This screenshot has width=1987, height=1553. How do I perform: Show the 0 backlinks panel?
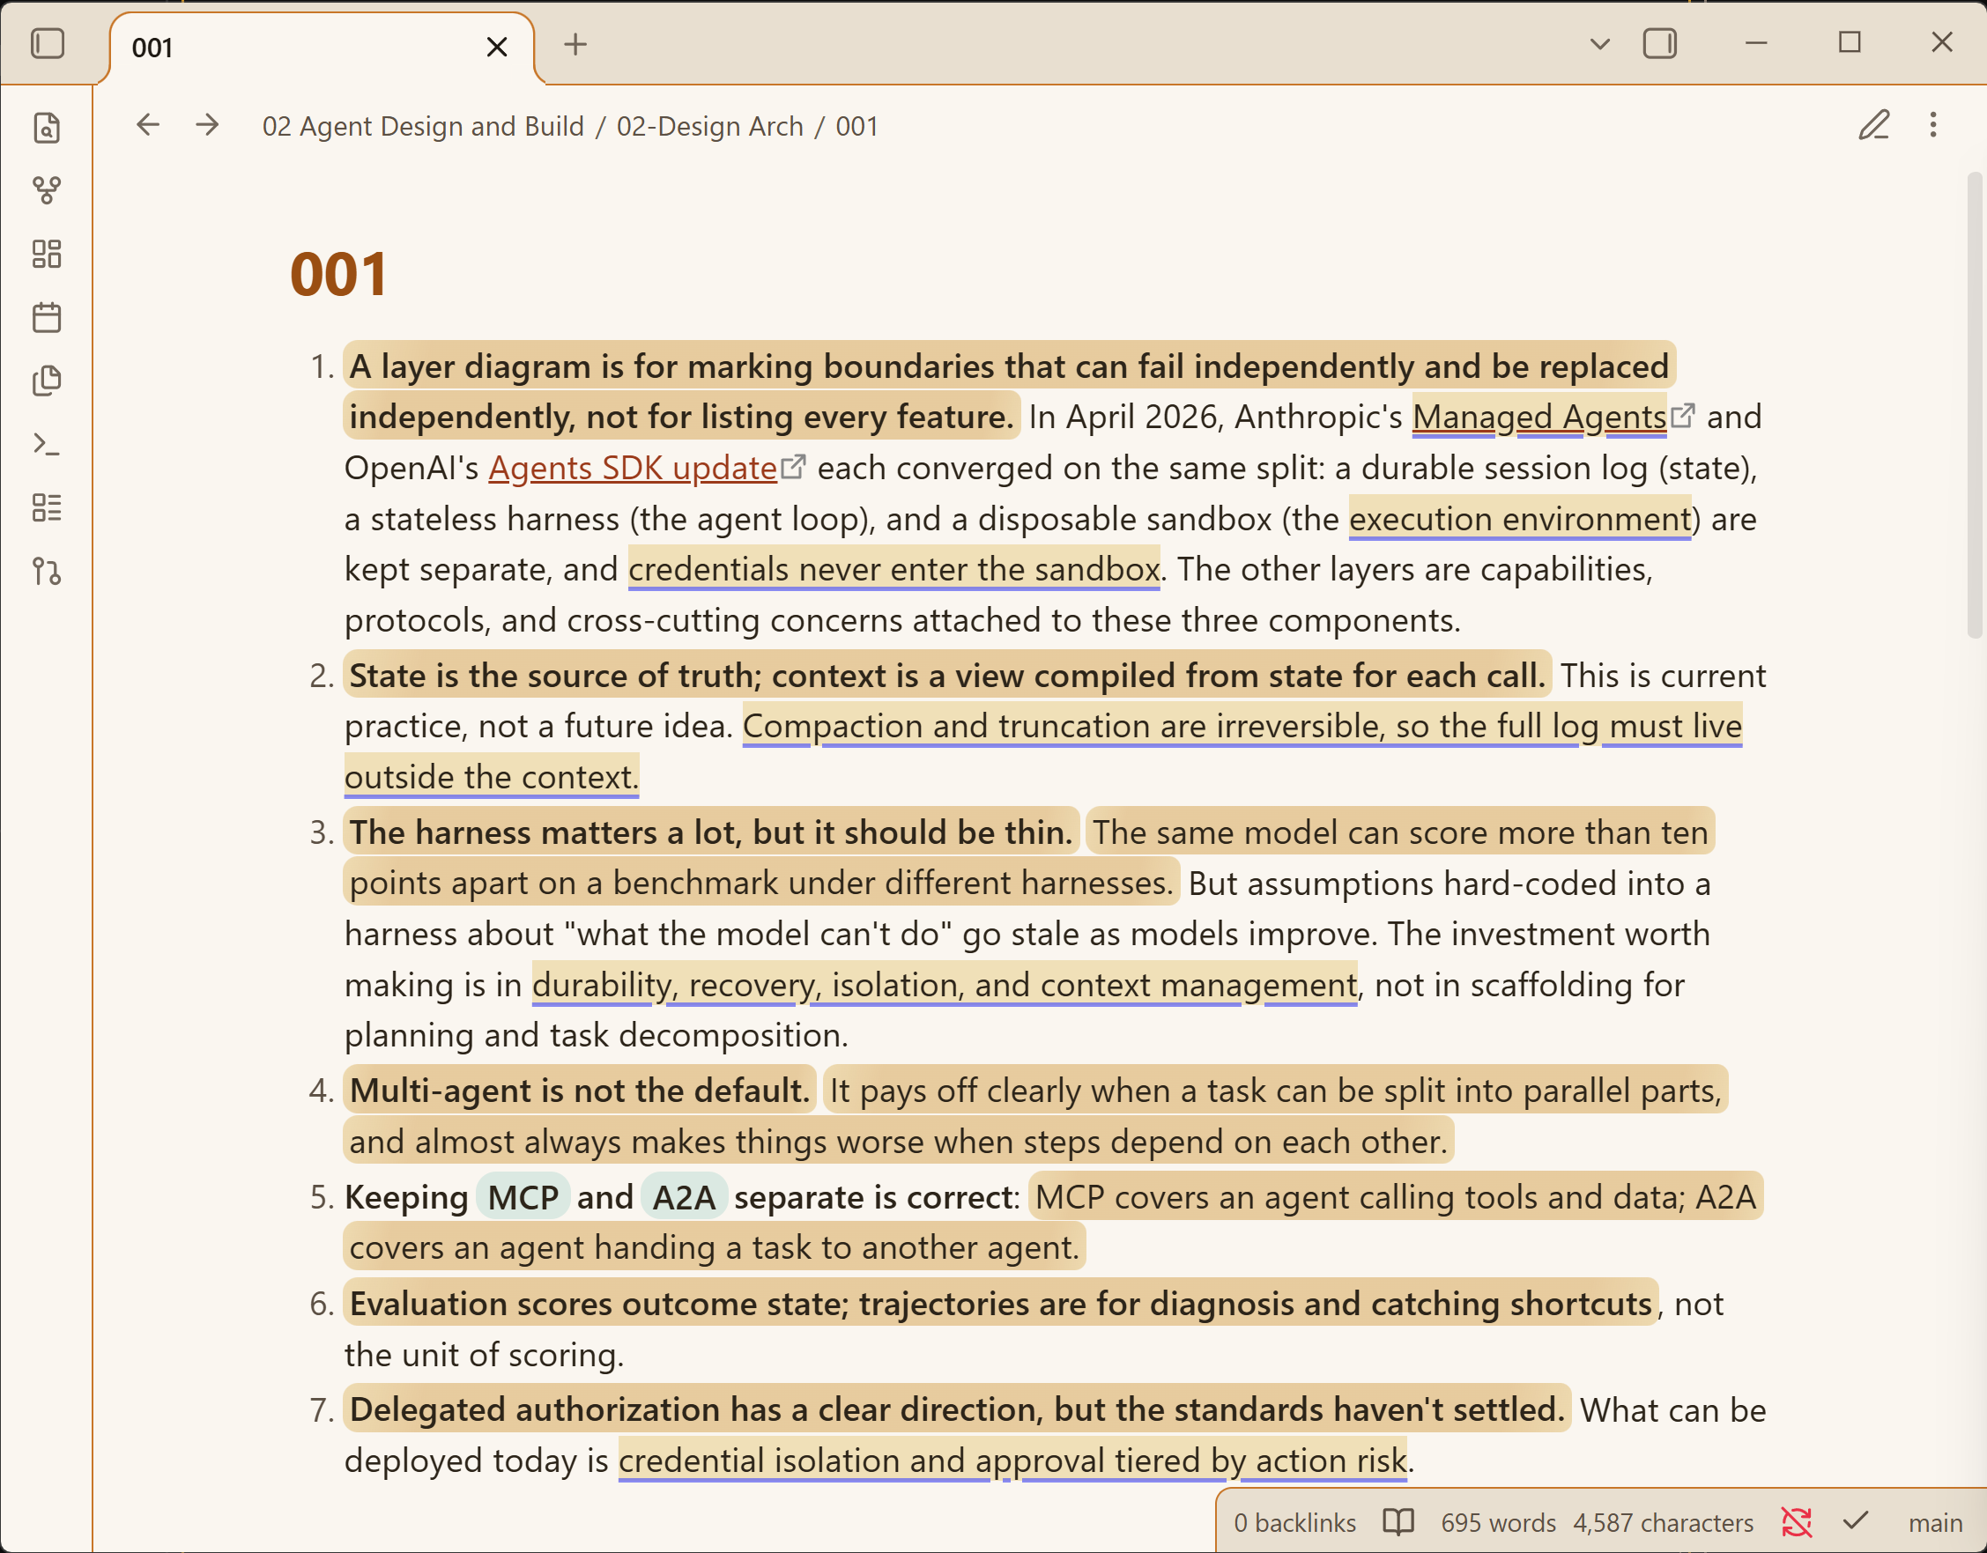[1294, 1522]
